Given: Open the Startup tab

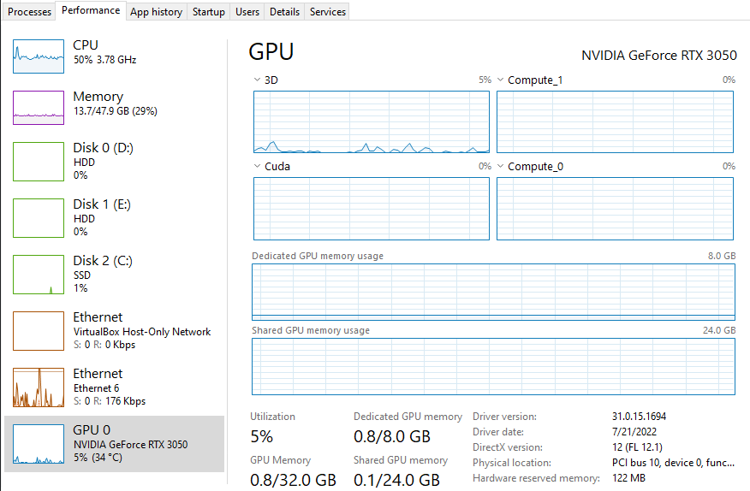Looking at the screenshot, I should [x=209, y=11].
